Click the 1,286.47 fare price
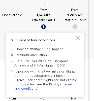94x101 pixels. tap(75, 15)
